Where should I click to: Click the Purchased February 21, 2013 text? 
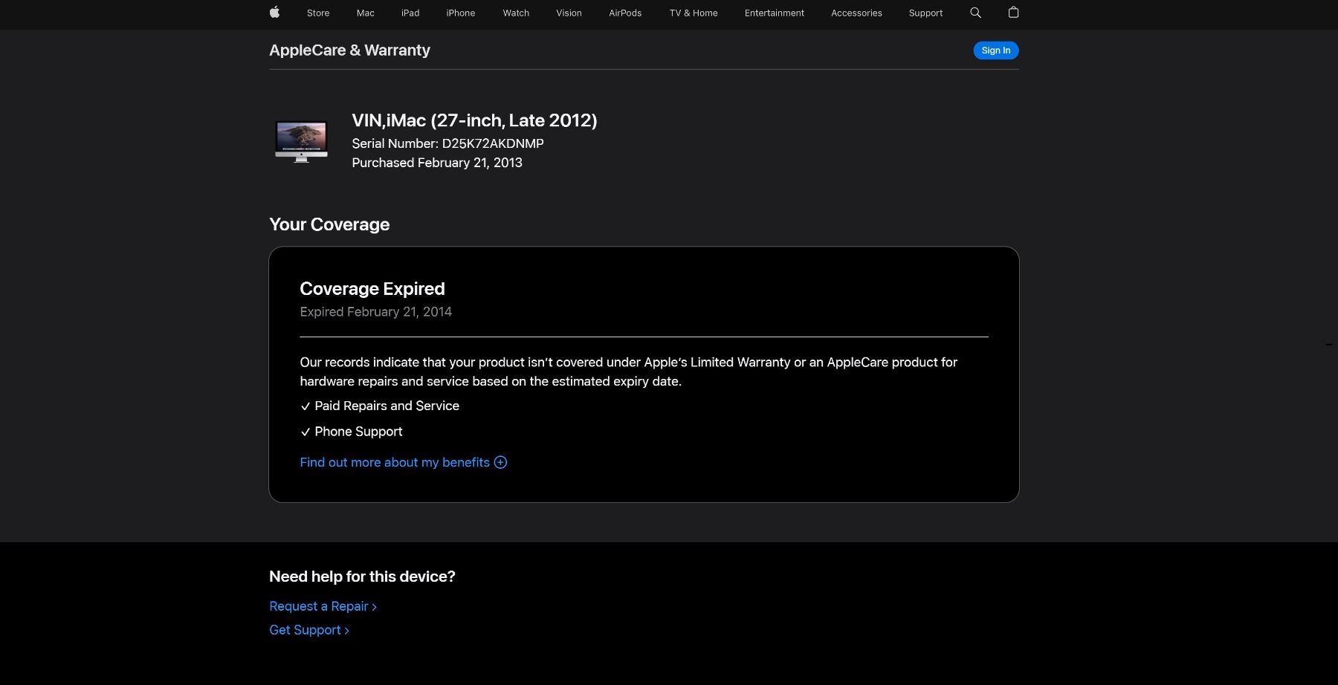[x=437, y=163]
